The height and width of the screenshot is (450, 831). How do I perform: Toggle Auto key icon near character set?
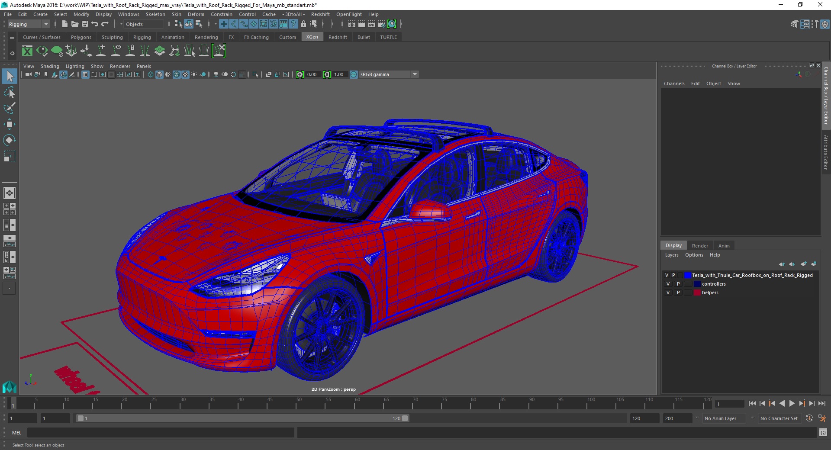coord(809,418)
